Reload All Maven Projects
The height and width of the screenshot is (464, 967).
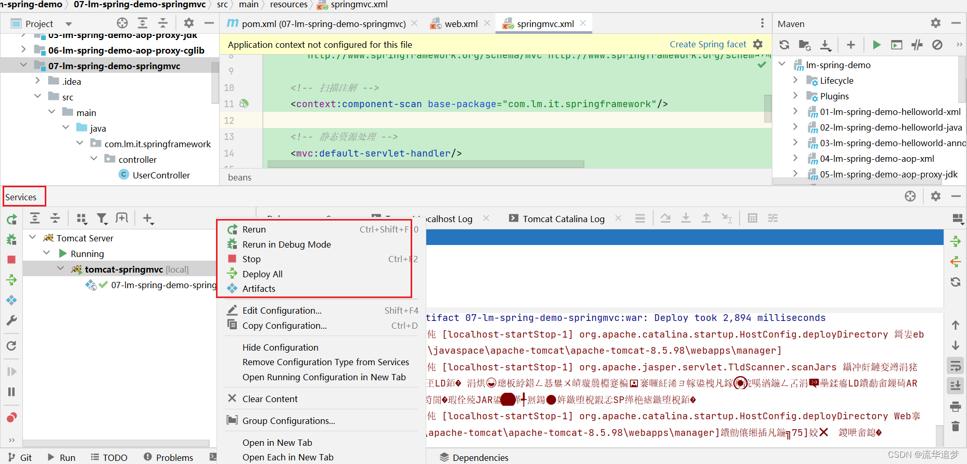[784, 45]
